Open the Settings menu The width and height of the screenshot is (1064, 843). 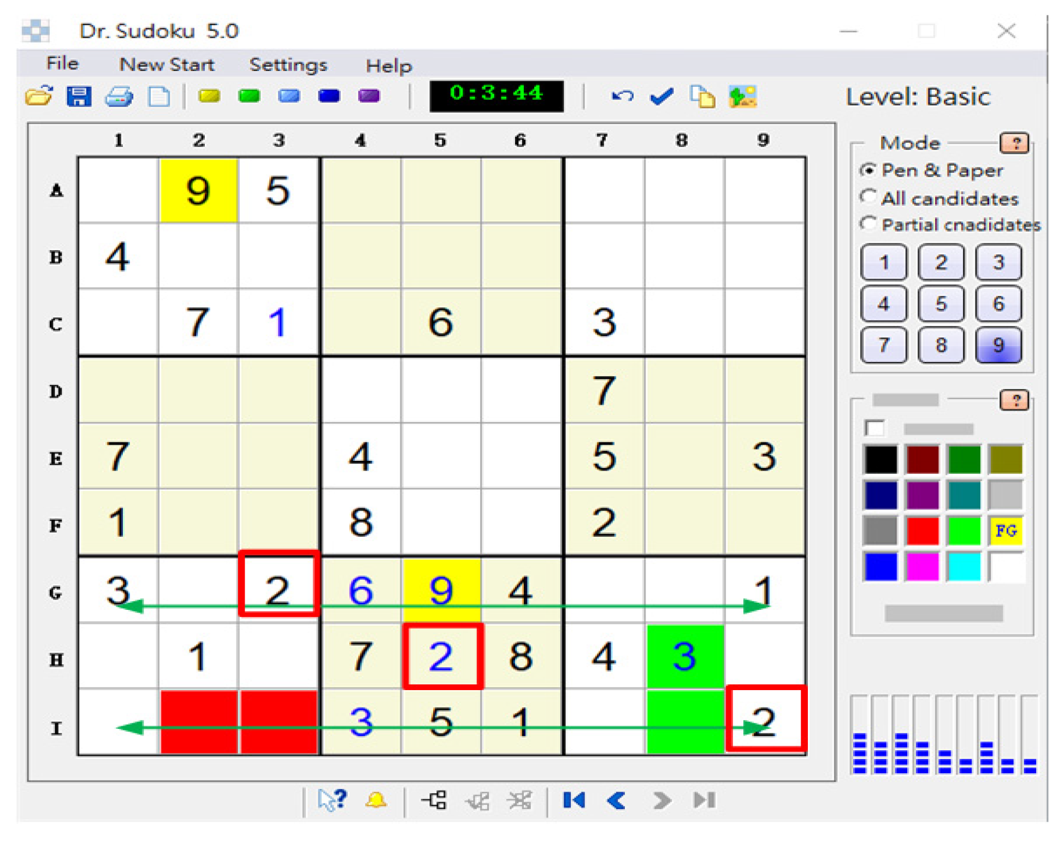pos(288,65)
